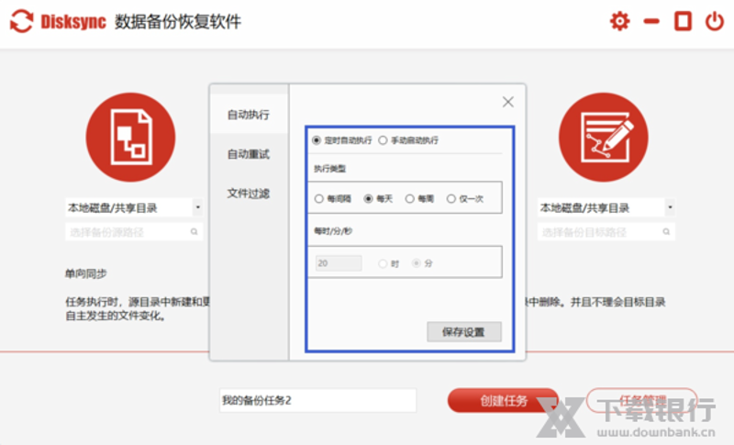734x445 pixels.
Task: Click the 创建任务 button
Action: (503, 401)
